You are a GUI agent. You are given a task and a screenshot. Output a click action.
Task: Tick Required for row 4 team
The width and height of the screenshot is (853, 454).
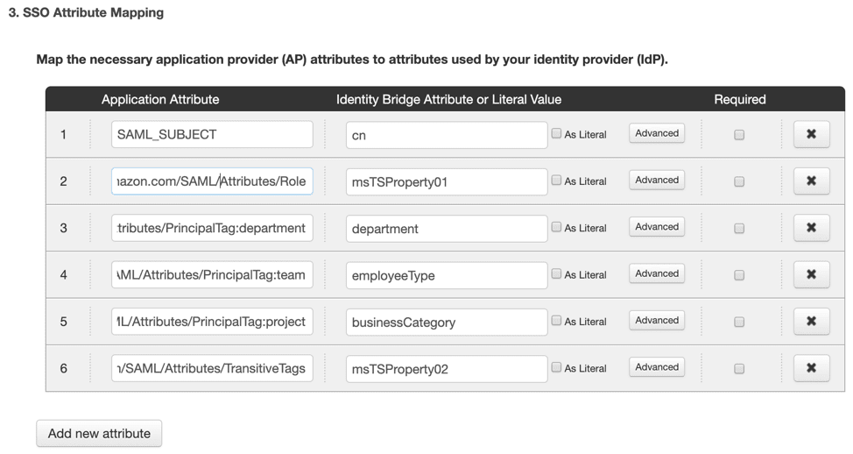coord(739,275)
